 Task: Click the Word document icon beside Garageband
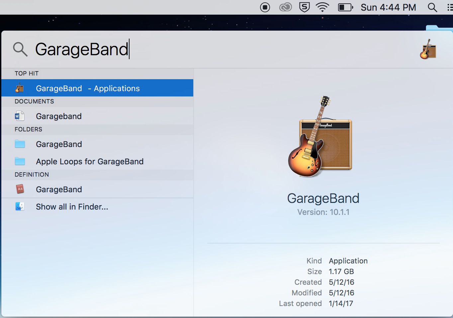(x=20, y=116)
